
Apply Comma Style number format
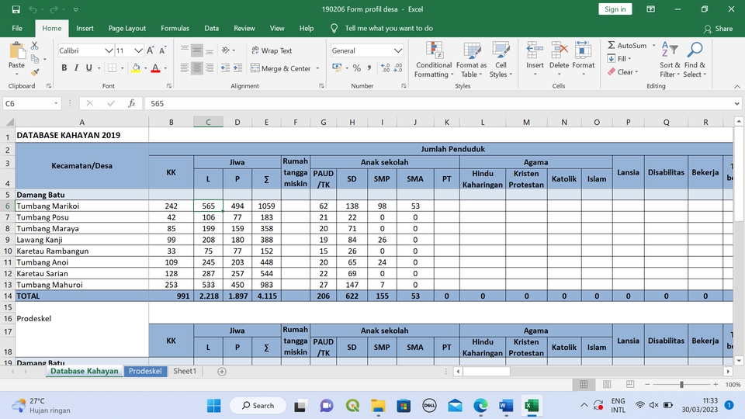[x=369, y=68]
